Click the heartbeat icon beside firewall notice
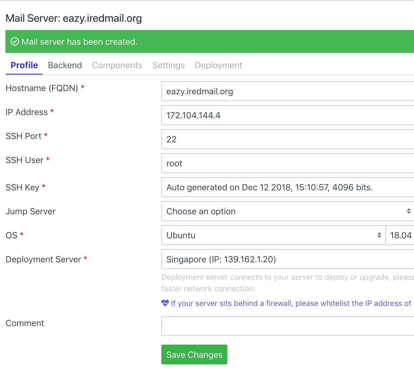 point(165,303)
